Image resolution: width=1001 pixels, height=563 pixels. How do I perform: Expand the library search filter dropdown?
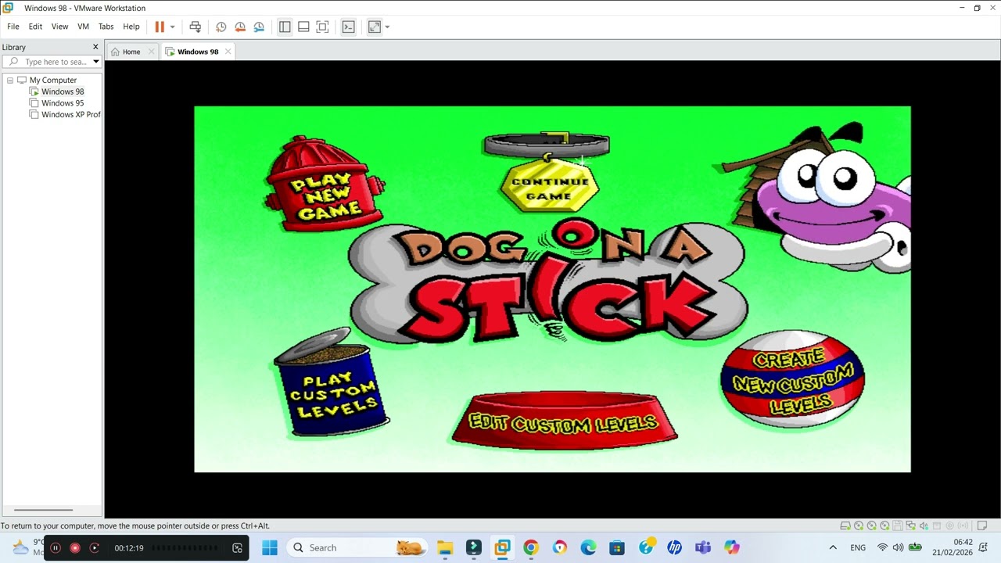[x=95, y=62]
